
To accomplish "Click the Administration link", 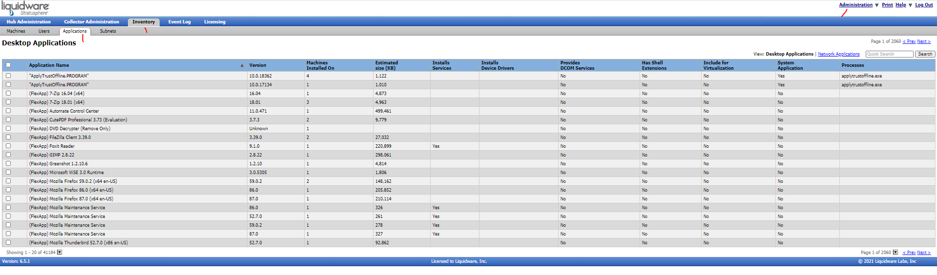I will tap(855, 5).
